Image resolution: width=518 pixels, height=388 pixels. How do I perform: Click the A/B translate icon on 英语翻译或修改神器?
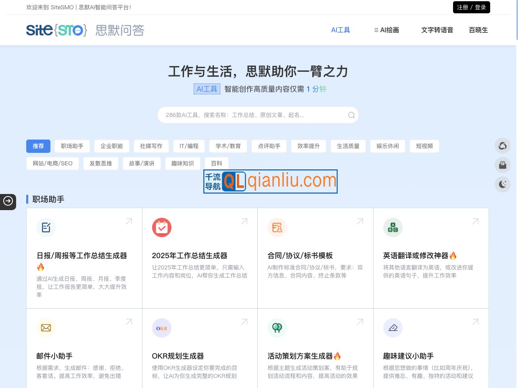click(393, 227)
